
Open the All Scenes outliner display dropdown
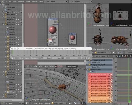click(21, 103)
